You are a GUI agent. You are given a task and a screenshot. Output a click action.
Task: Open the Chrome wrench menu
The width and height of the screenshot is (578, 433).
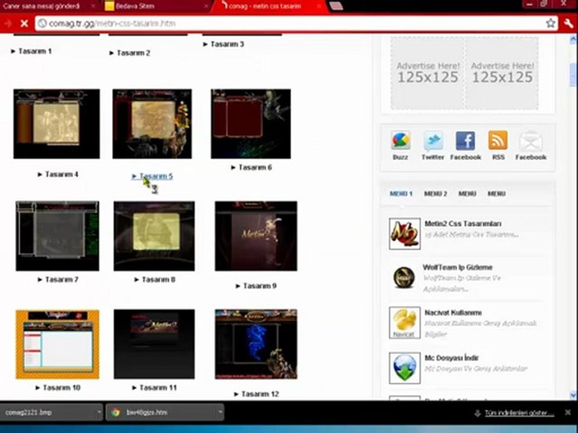[569, 23]
